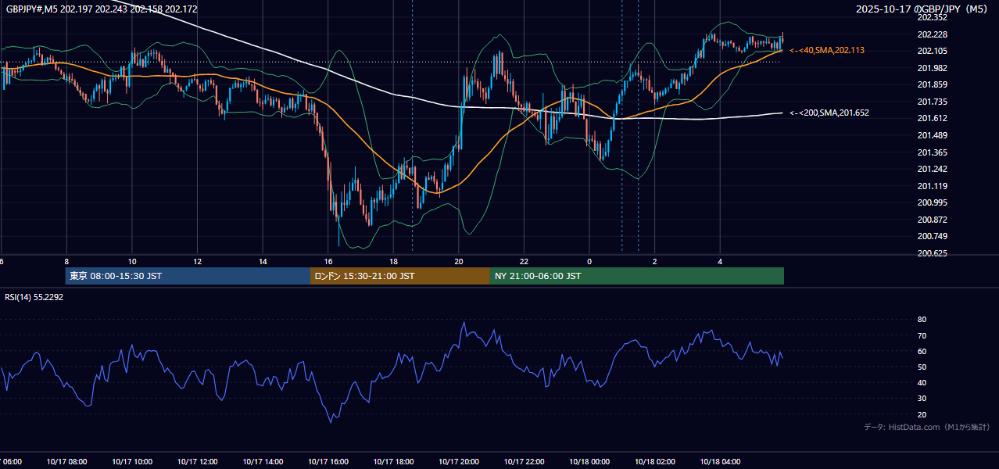Viewport: 999px width, 469px height.
Task: Click hour label 4 under the price chart
Action: coord(721,261)
